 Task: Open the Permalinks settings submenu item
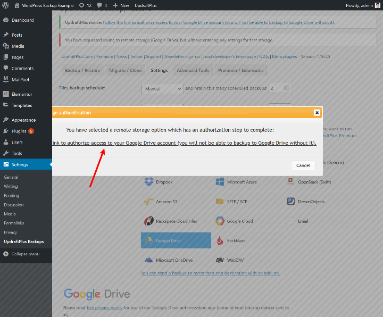pyautogui.click(x=14, y=223)
